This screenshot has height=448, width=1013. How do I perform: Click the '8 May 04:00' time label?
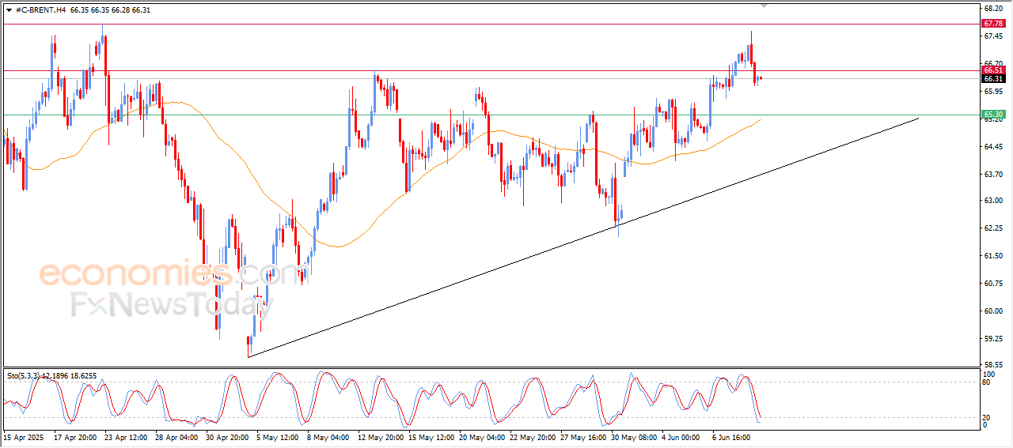pyautogui.click(x=328, y=436)
